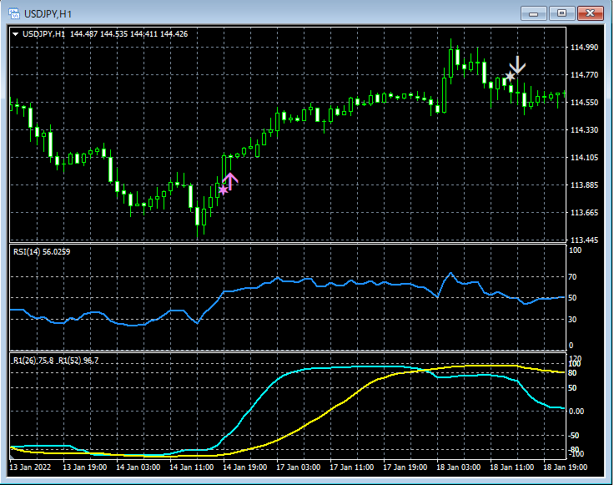Click the 0.00 level on R1 scale
Image resolution: width=614 pixels, height=485 pixels.
tap(576, 412)
